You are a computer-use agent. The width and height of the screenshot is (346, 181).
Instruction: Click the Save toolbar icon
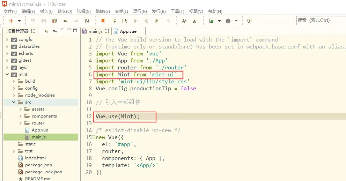click(33, 21)
